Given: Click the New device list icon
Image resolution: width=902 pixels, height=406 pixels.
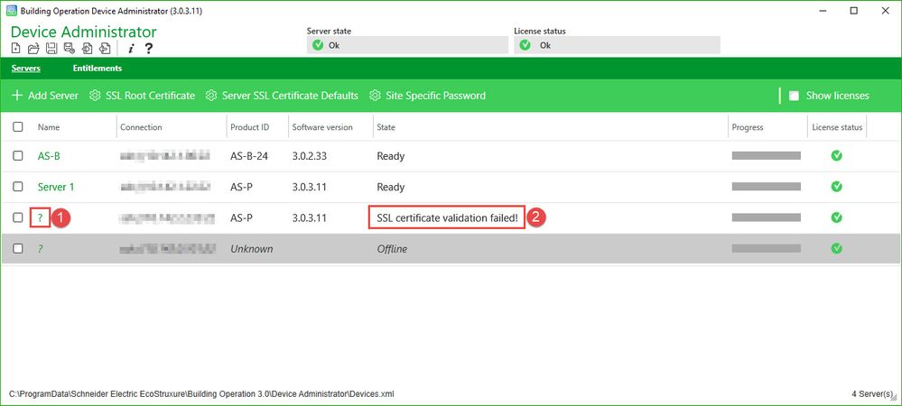Looking at the screenshot, I should click(x=16, y=49).
